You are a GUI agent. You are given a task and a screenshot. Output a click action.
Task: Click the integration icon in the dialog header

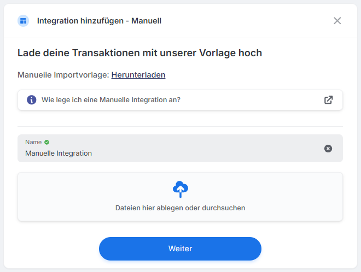(x=23, y=21)
